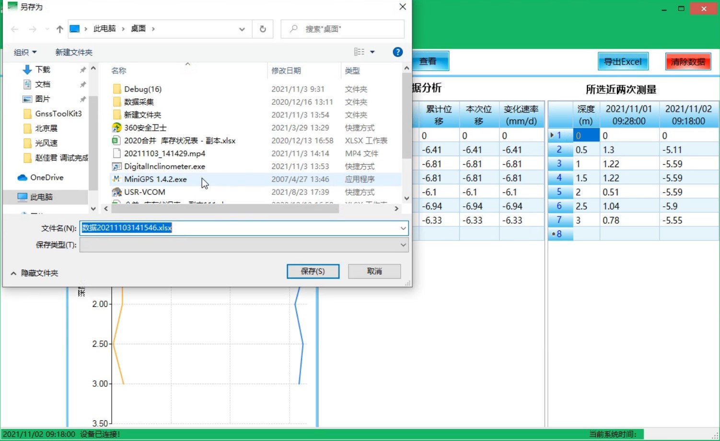
Task: Open the help question mark icon
Action: pos(397,52)
